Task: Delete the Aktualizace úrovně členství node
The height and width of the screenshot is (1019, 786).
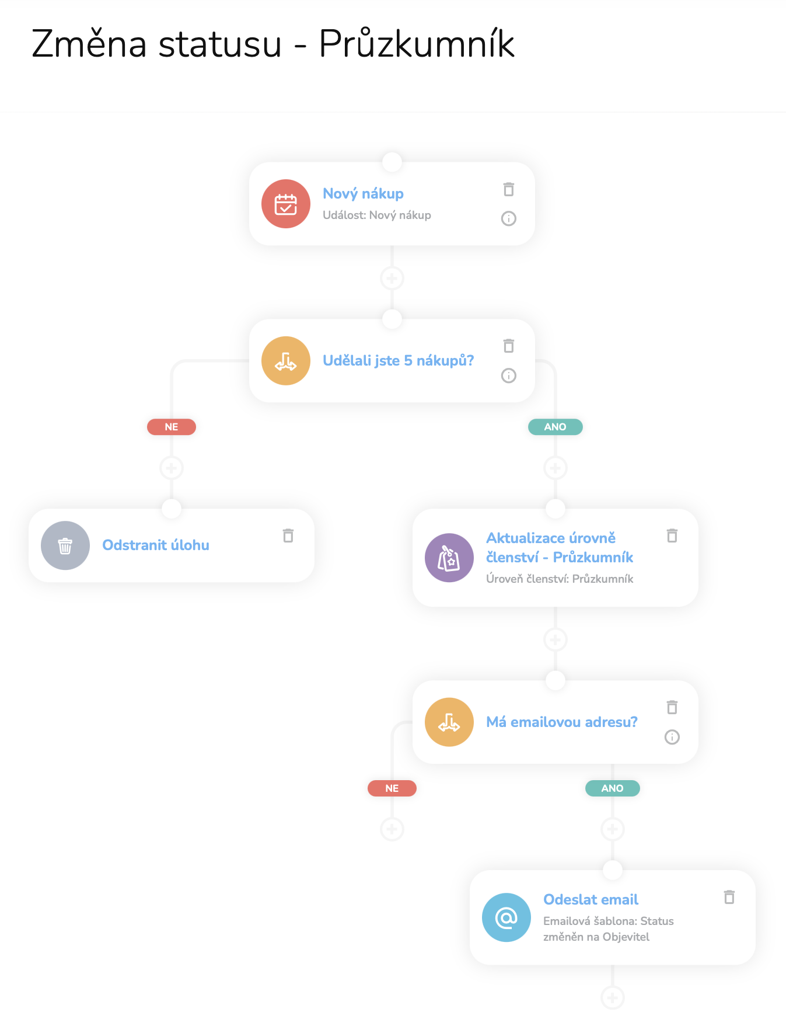Action: click(672, 535)
